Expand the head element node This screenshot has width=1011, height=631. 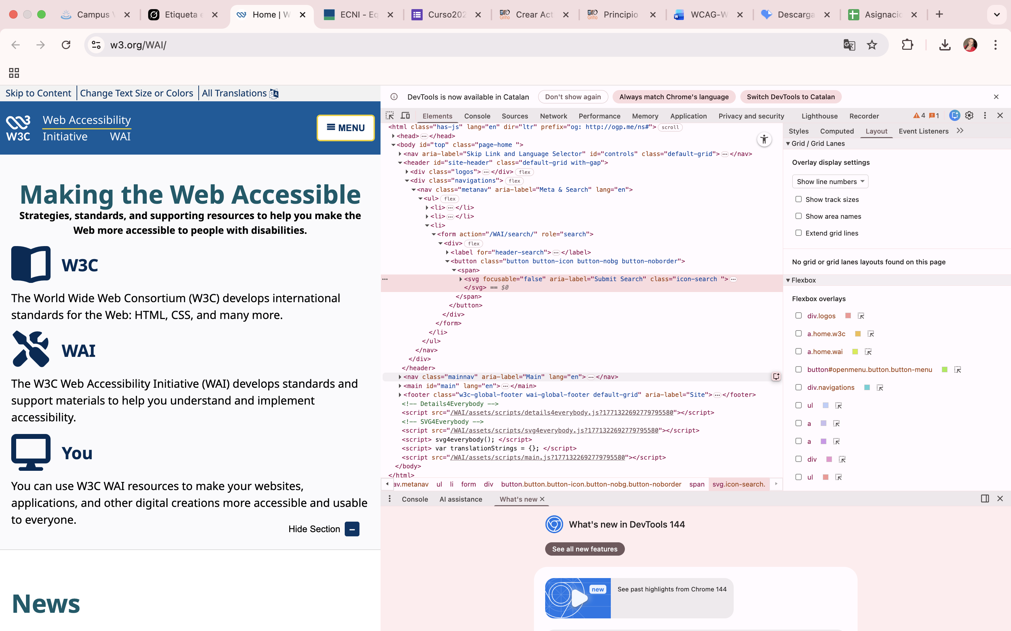pyautogui.click(x=394, y=136)
